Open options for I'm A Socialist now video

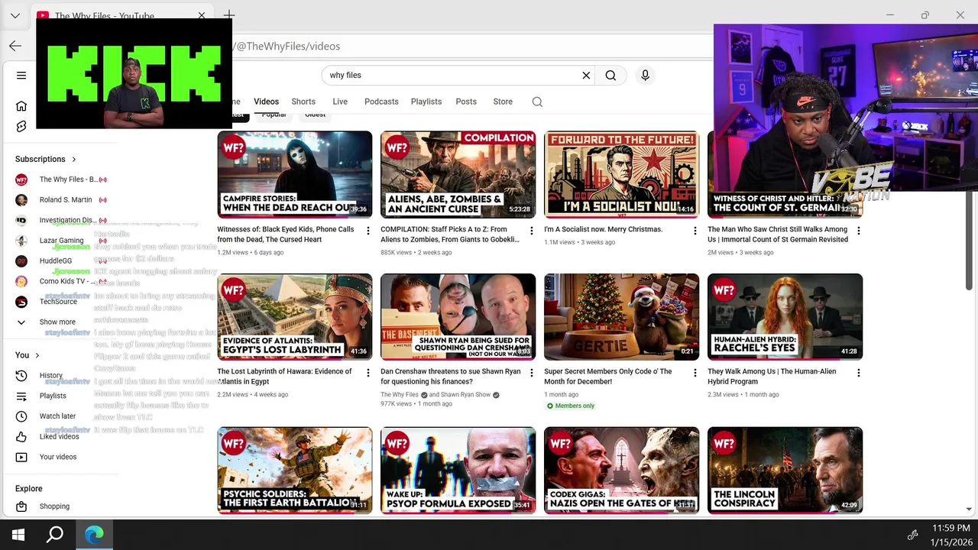[x=695, y=231]
